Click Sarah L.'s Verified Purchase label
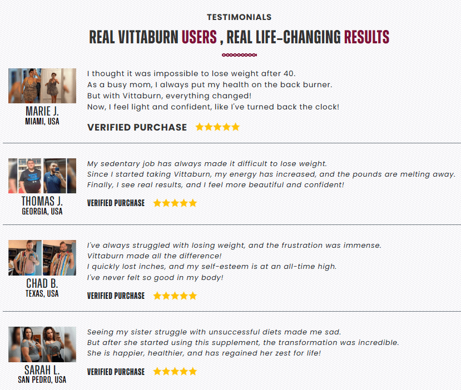 tap(116, 372)
